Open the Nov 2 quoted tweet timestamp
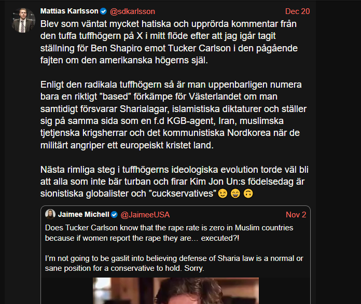 [x=296, y=215]
